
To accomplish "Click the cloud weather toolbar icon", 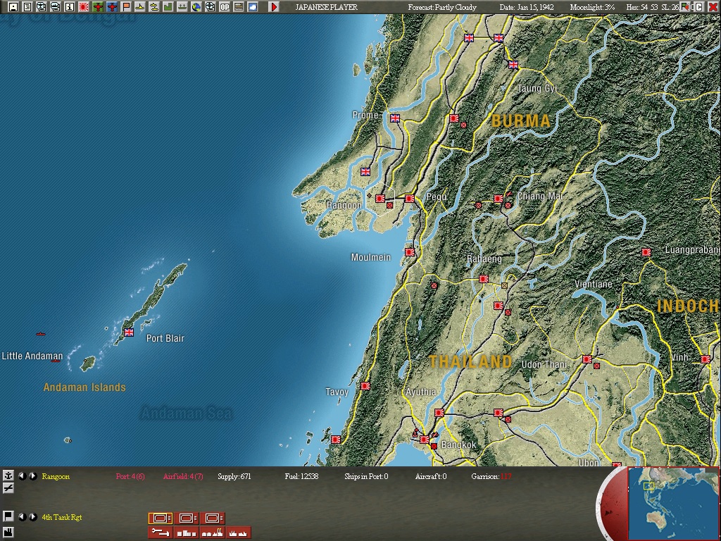I will coord(253,7).
